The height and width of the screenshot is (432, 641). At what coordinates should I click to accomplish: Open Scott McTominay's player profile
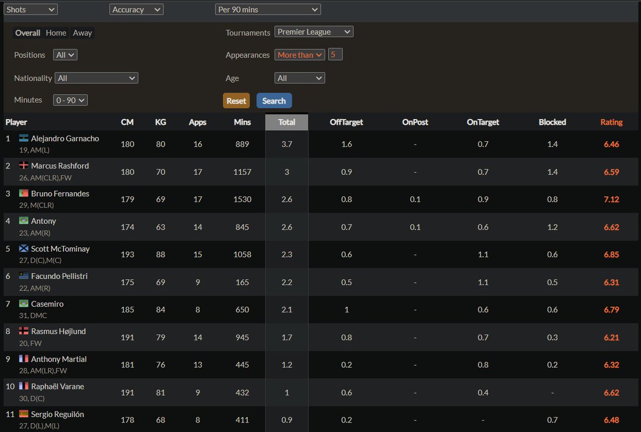point(60,249)
